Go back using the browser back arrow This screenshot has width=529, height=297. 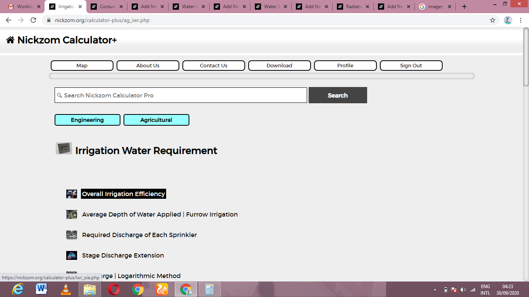click(9, 20)
